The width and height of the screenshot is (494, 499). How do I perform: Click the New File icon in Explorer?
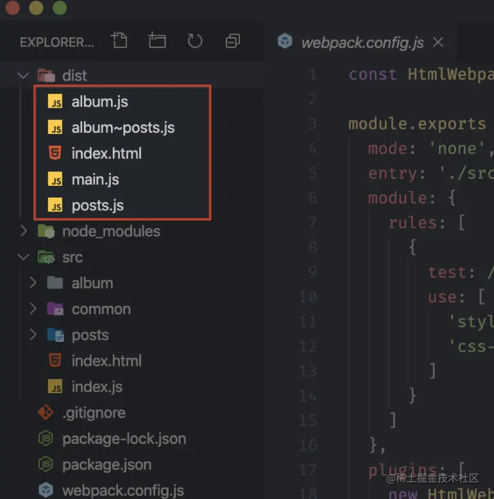(x=119, y=41)
